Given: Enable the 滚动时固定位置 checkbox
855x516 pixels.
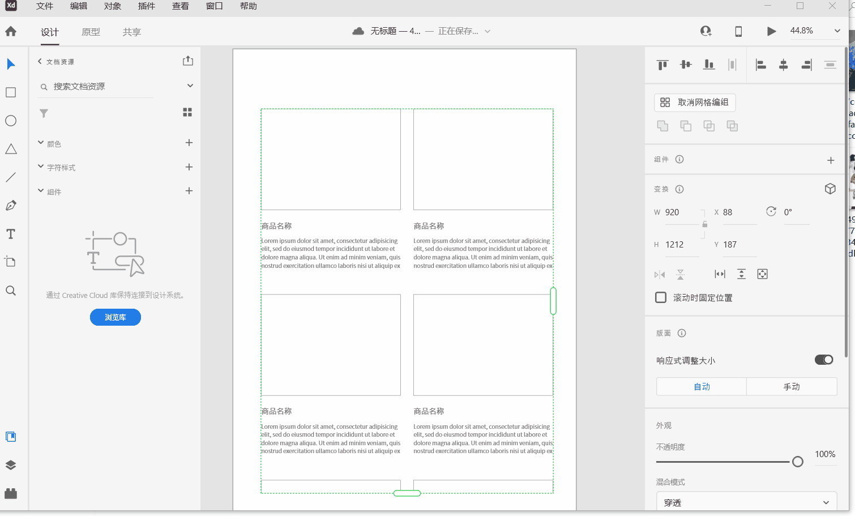Looking at the screenshot, I should click(660, 297).
